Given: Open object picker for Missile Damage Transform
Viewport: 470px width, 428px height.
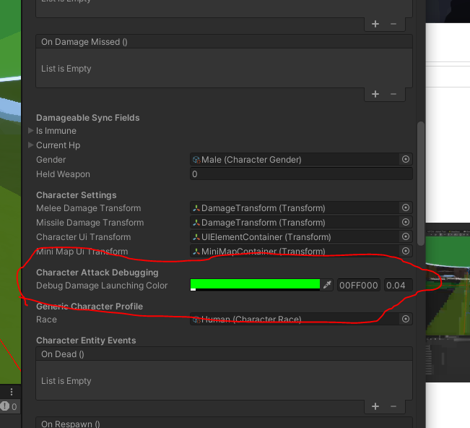Looking at the screenshot, I should (x=406, y=222).
